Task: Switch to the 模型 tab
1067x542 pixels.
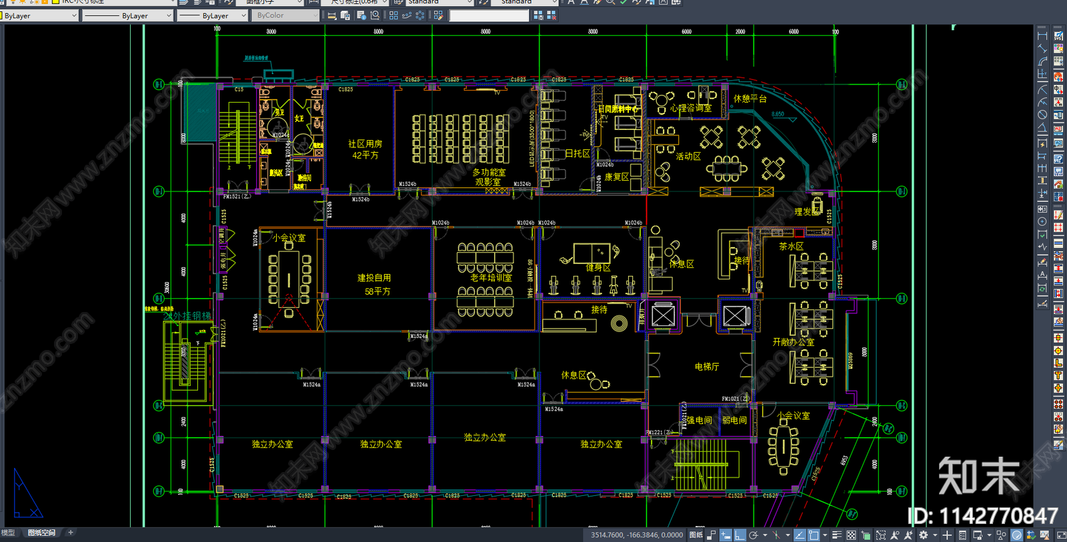Action: (x=8, y=533)
